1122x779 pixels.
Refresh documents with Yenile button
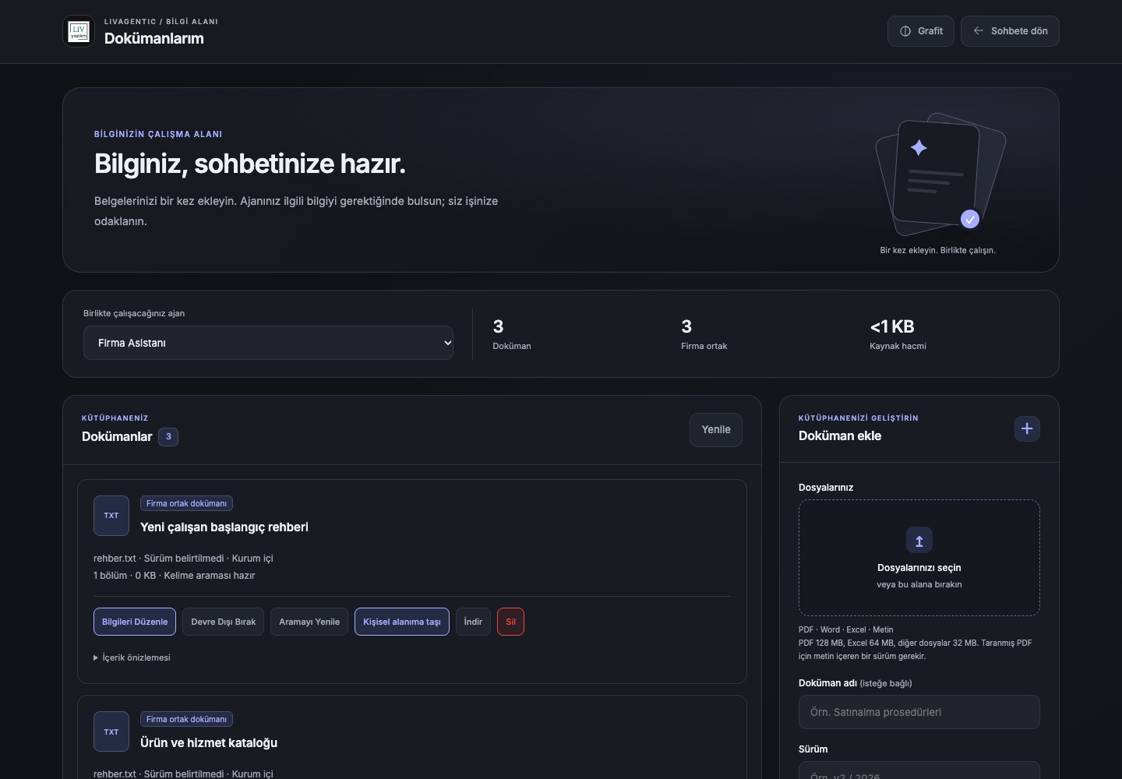[x=716, y=430]
